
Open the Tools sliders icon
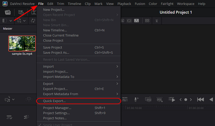125,99
